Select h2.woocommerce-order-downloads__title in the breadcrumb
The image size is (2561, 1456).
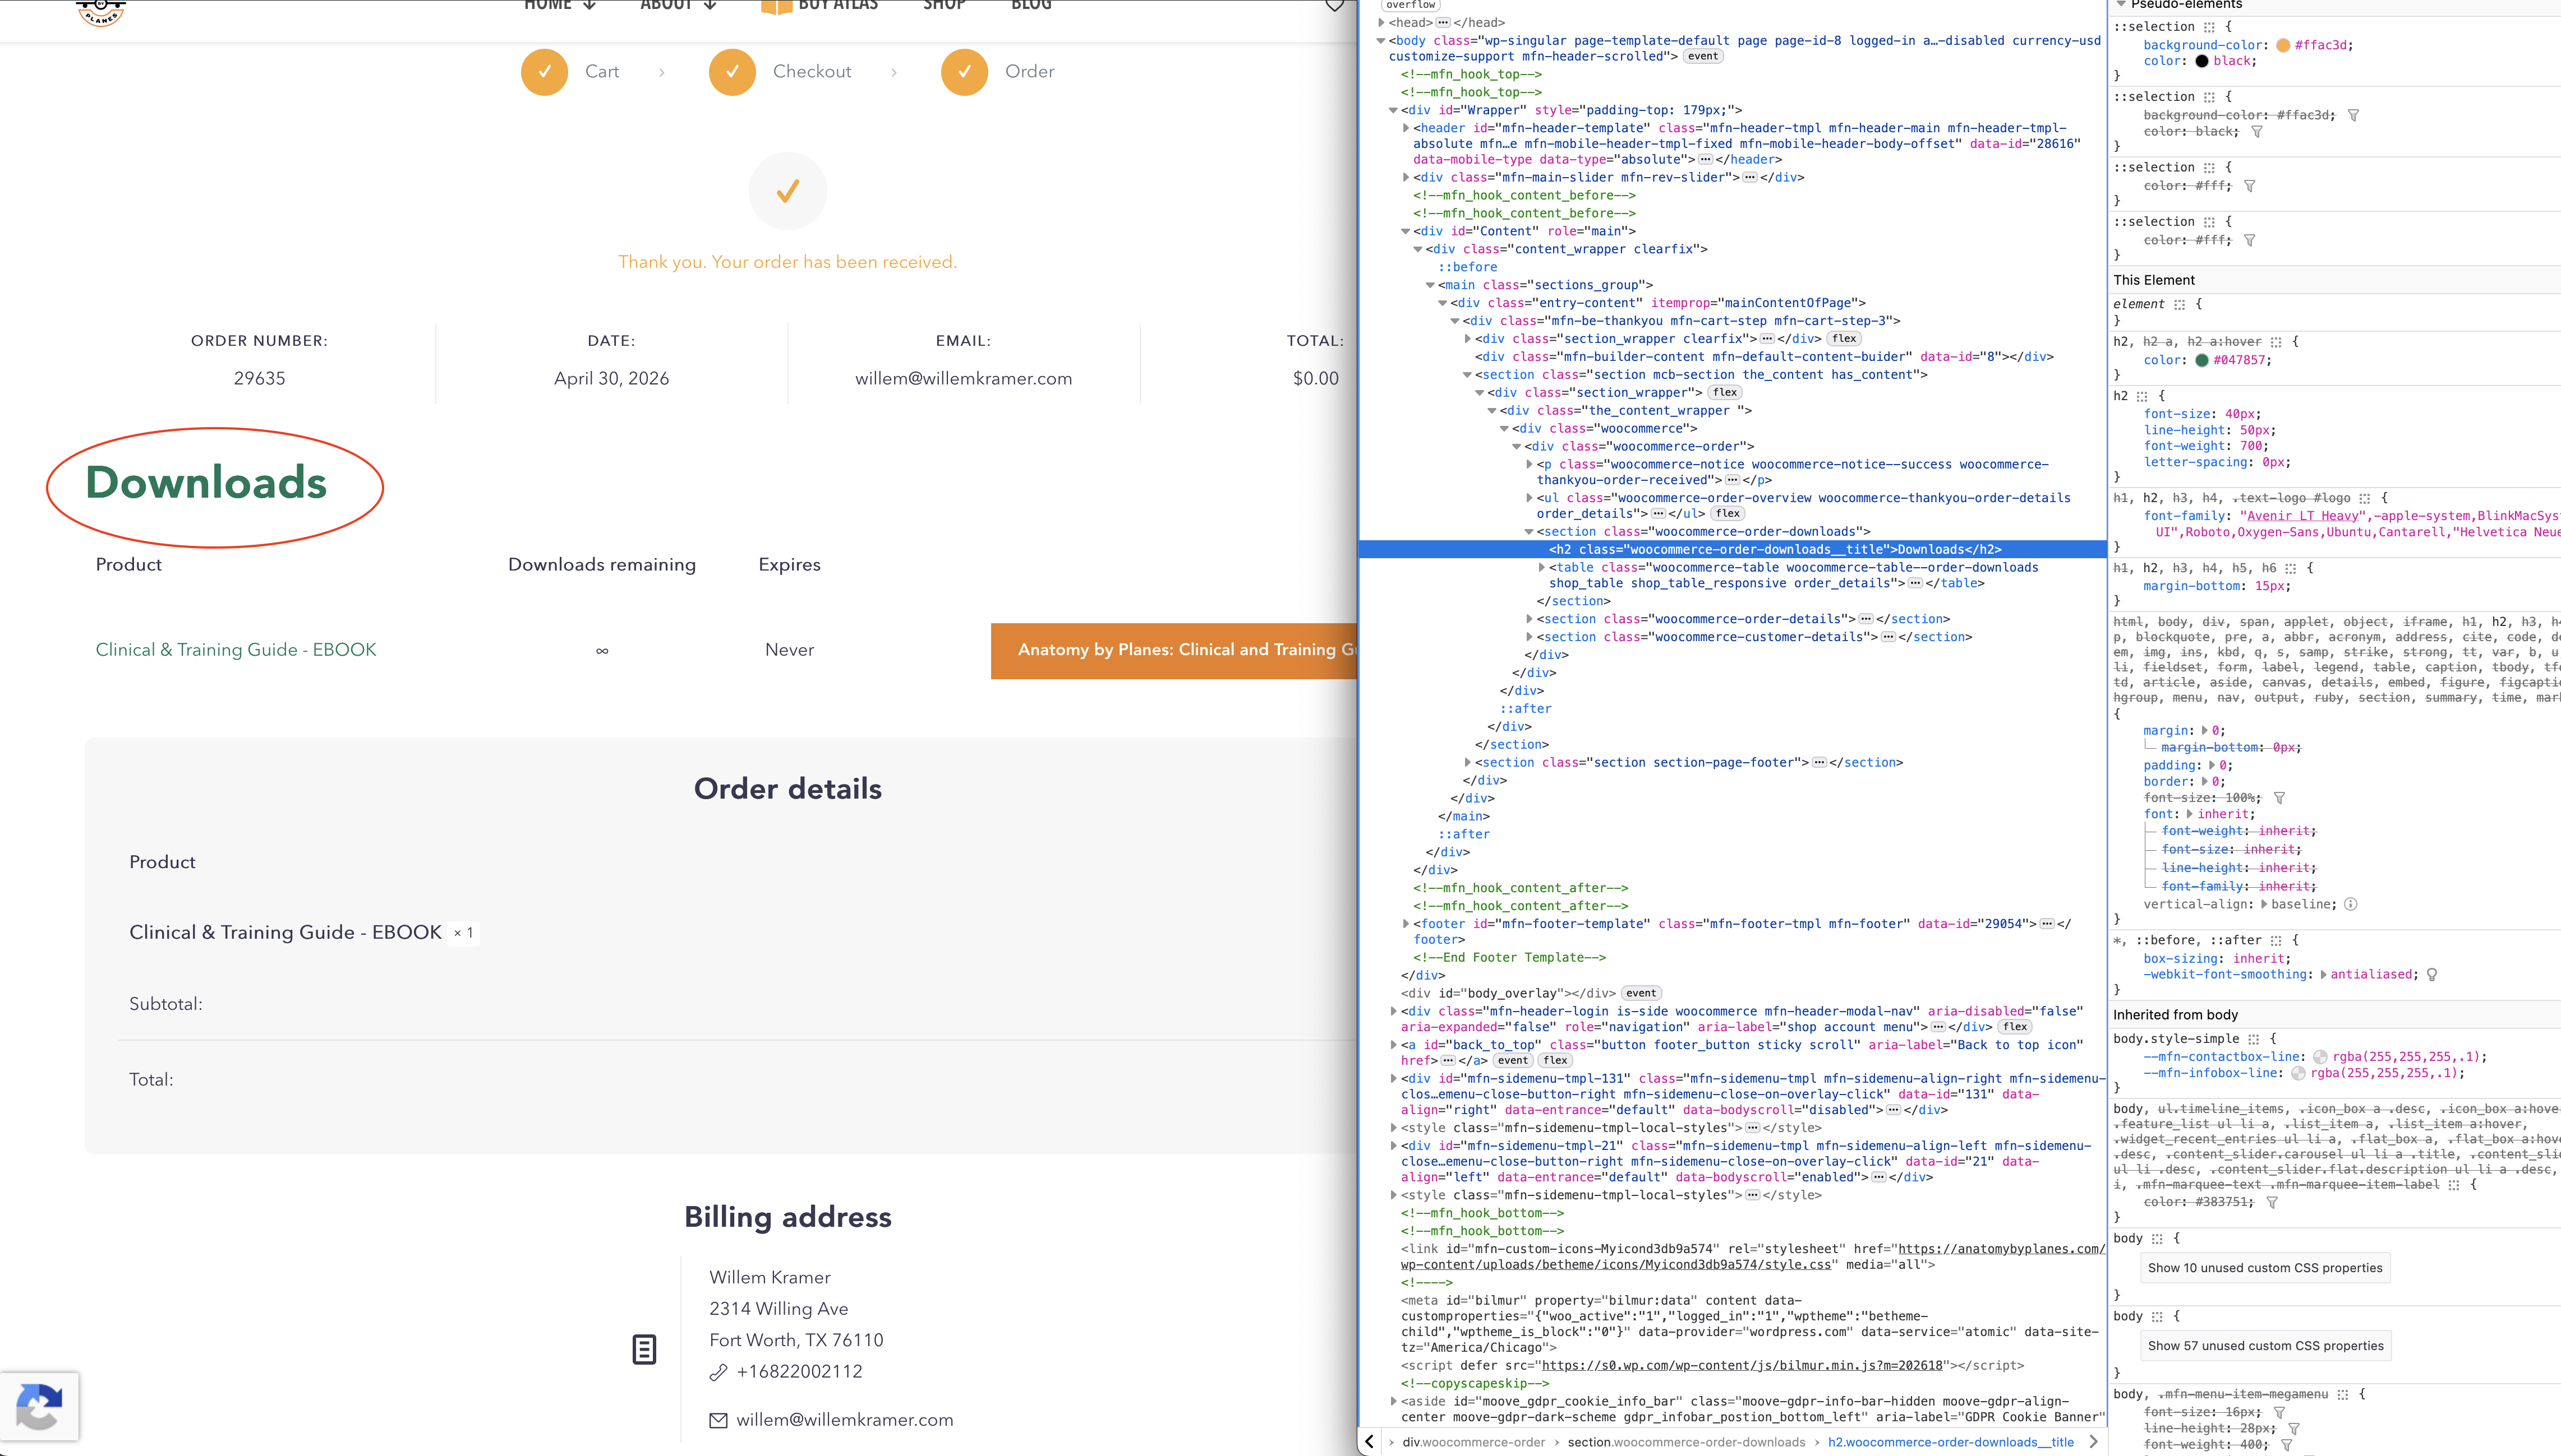tap(1951, 1442)
